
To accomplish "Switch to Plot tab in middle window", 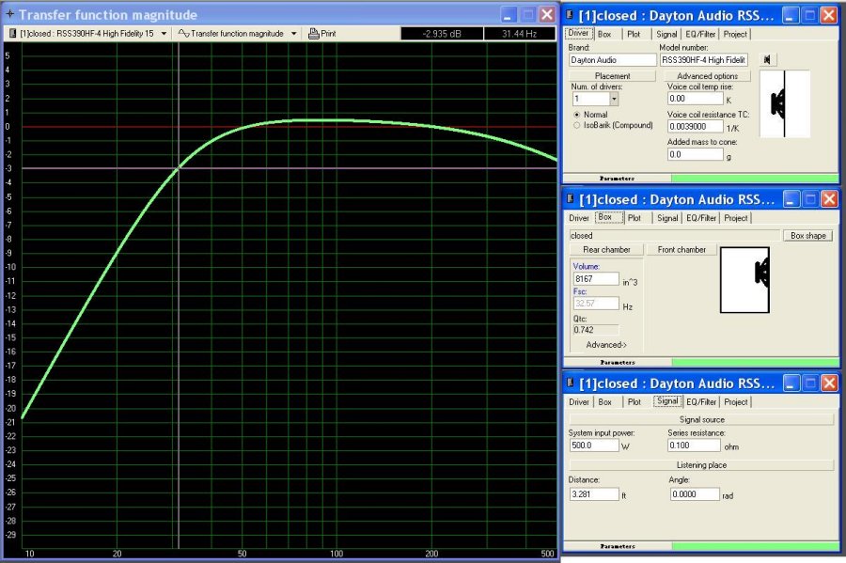I will [x=634, y=218].
